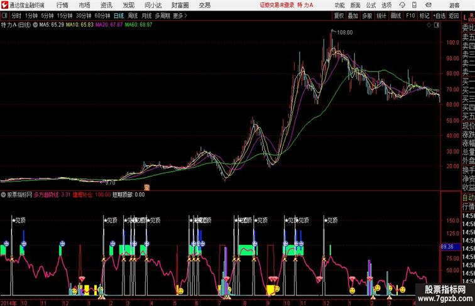Open the 发现 menu
The height and width of the screenshot is (306, 475).
(128, 5)
